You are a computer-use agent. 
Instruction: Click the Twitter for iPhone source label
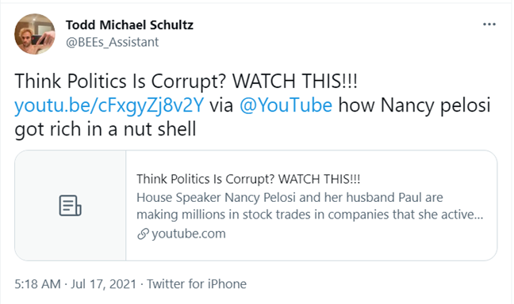(x=197, y=283)
